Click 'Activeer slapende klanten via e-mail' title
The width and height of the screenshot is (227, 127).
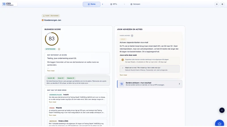click(x=134, y=43)
